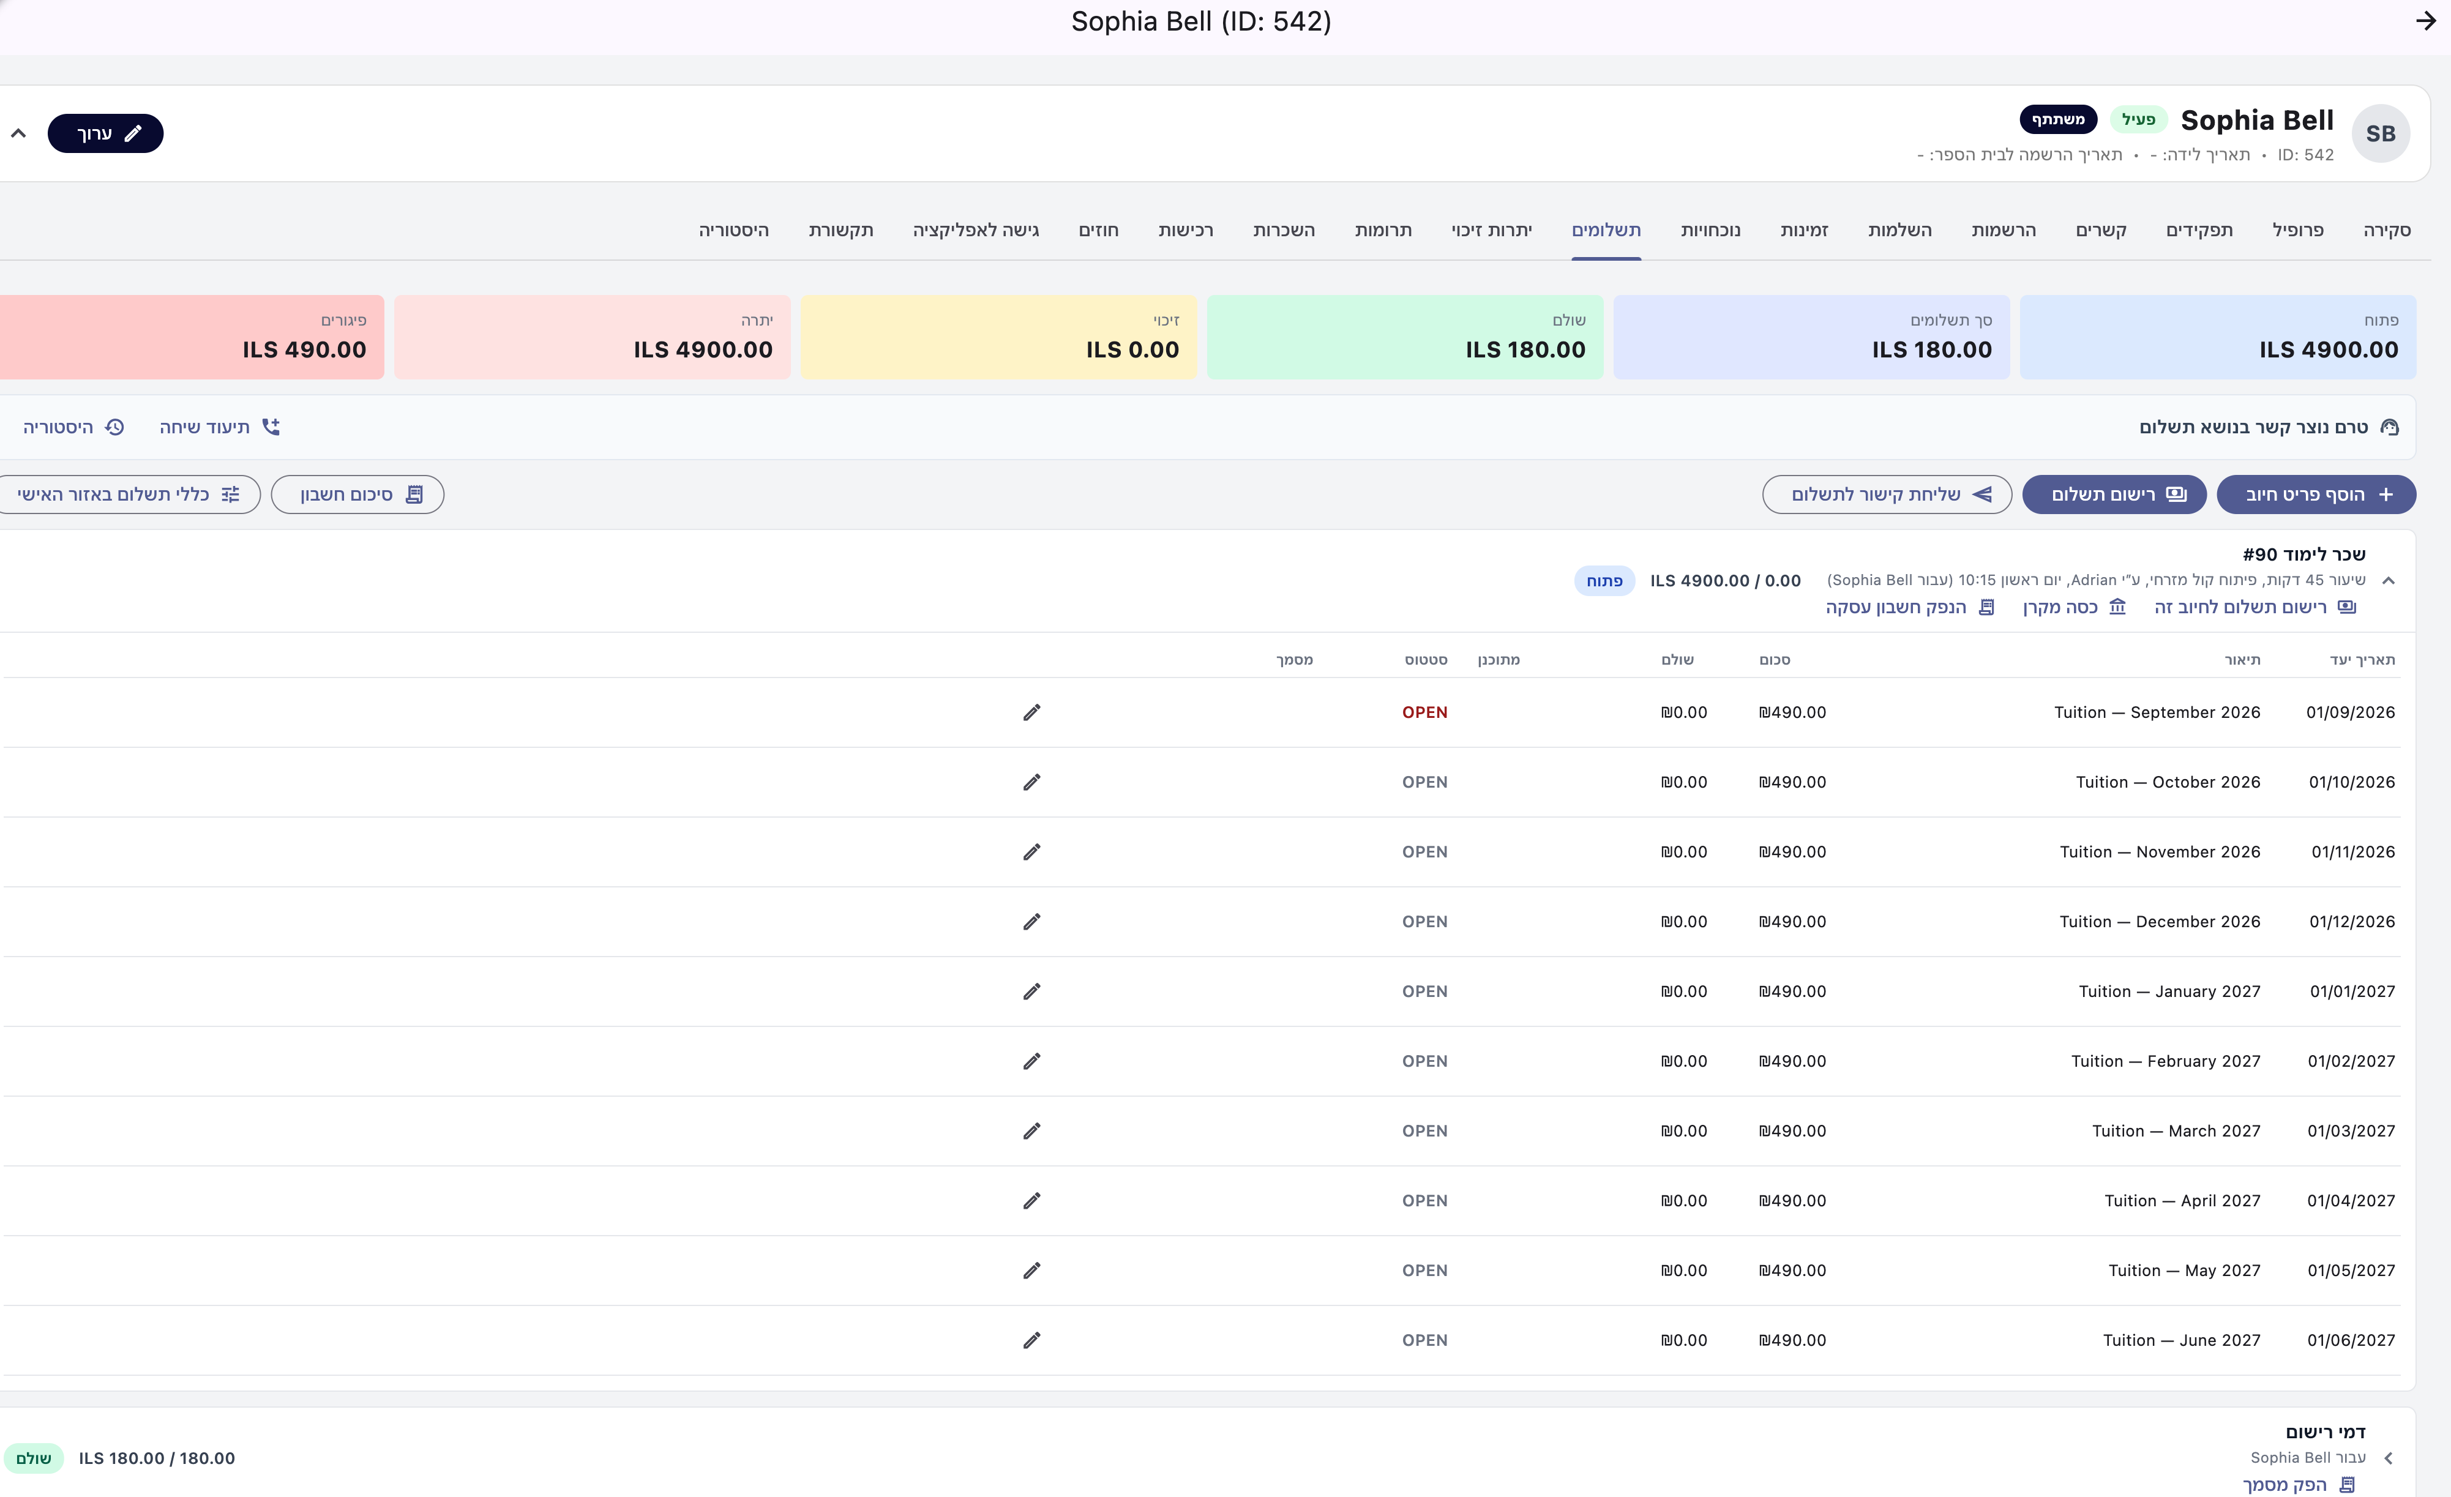Click הנפק חשבון עסקה link
The image size is (2451, 1497).
pyautogui.click(x=1910, y=607)
